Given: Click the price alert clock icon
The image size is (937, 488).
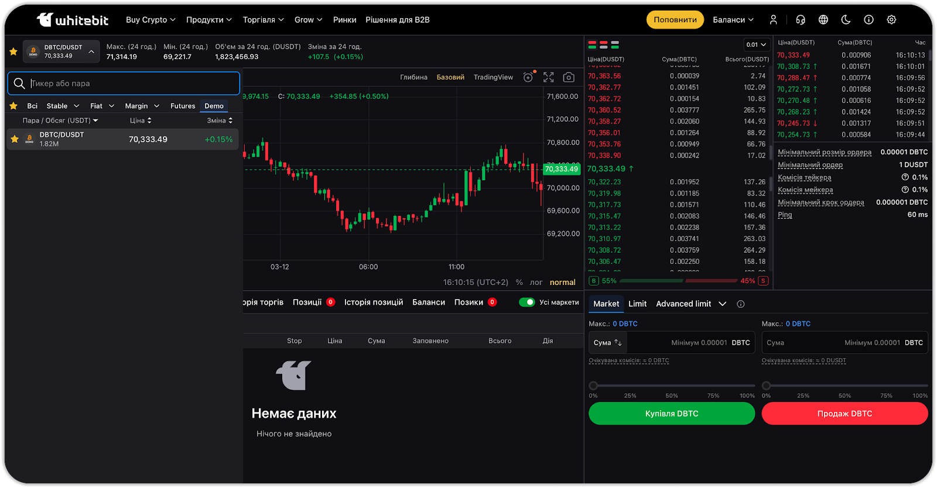Looking at the screenshot, I should tap(528, 77).
